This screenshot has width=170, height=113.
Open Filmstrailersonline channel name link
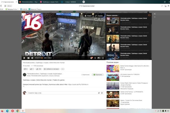point(45,74)
